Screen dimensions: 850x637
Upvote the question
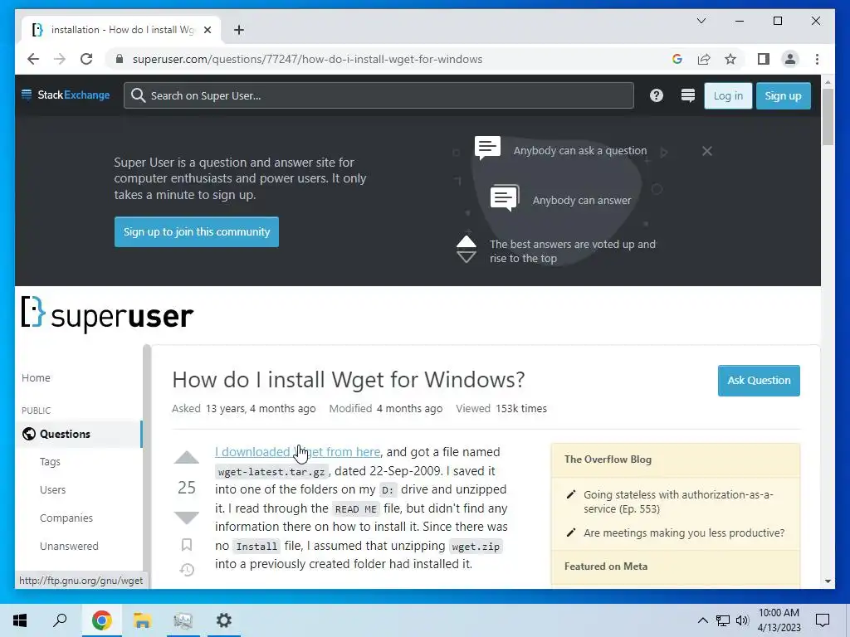tap(187, 458)
